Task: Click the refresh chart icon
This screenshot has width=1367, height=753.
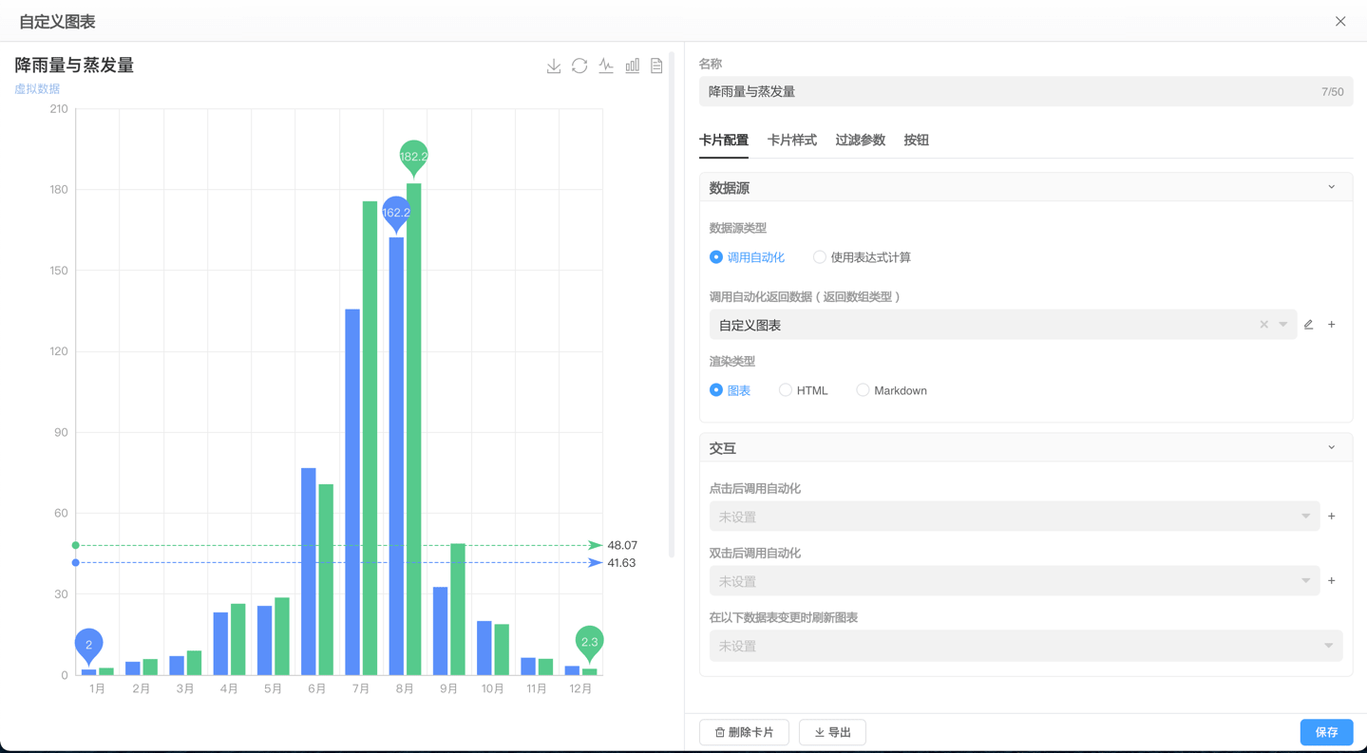Action: pyautogui.click(x=579, y=66)
